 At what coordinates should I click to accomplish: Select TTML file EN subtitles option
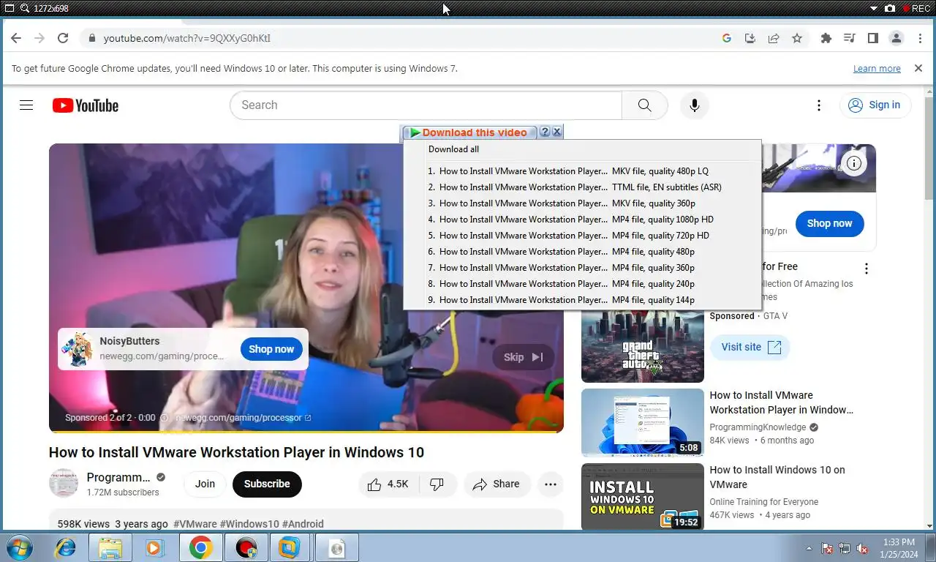tap(582, 187)
